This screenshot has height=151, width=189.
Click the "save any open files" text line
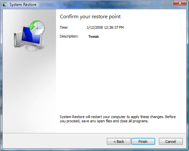coord(104,121)
